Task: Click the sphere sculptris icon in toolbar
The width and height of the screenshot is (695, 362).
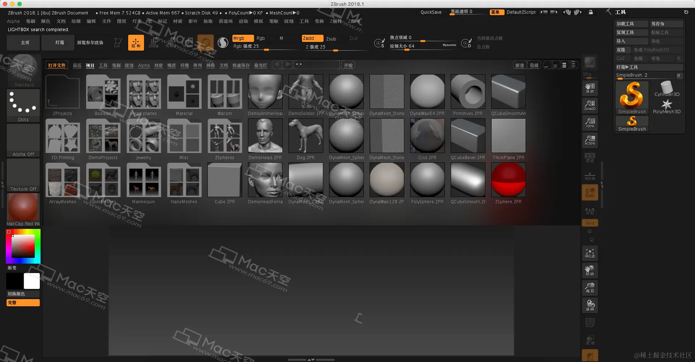Action: pos(206,43)
